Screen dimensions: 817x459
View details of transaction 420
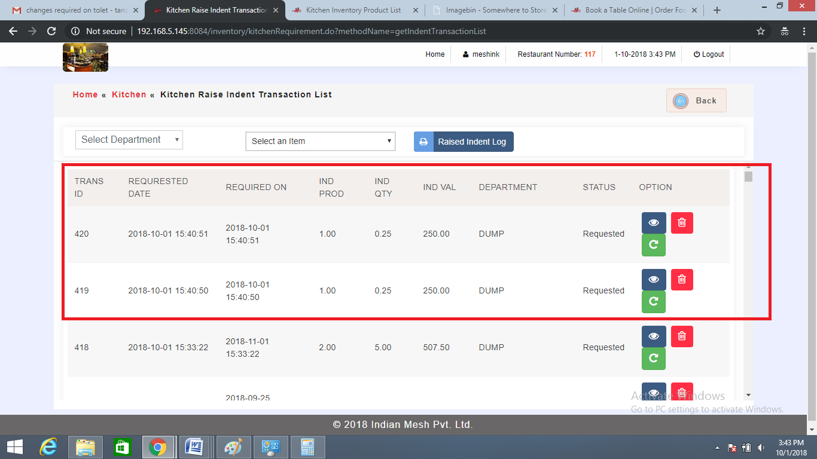(x=654, y=223)
